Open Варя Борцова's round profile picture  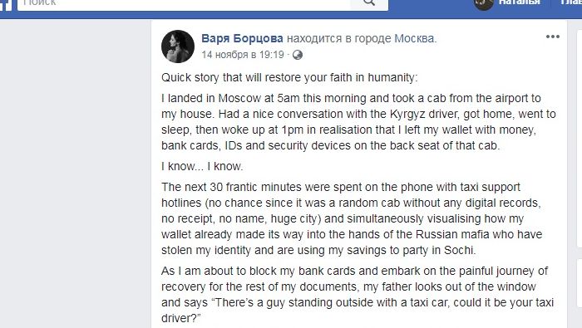click(x=178, y=47)
